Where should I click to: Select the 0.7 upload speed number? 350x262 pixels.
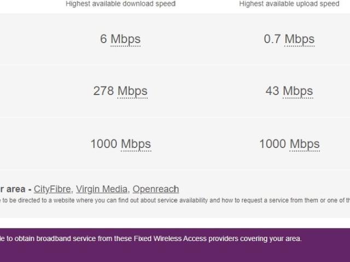(272, 39)
